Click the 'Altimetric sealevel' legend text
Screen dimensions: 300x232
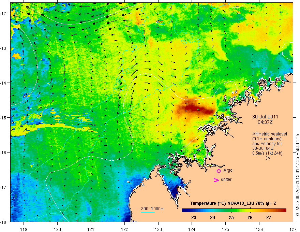(x=270, y=134)
